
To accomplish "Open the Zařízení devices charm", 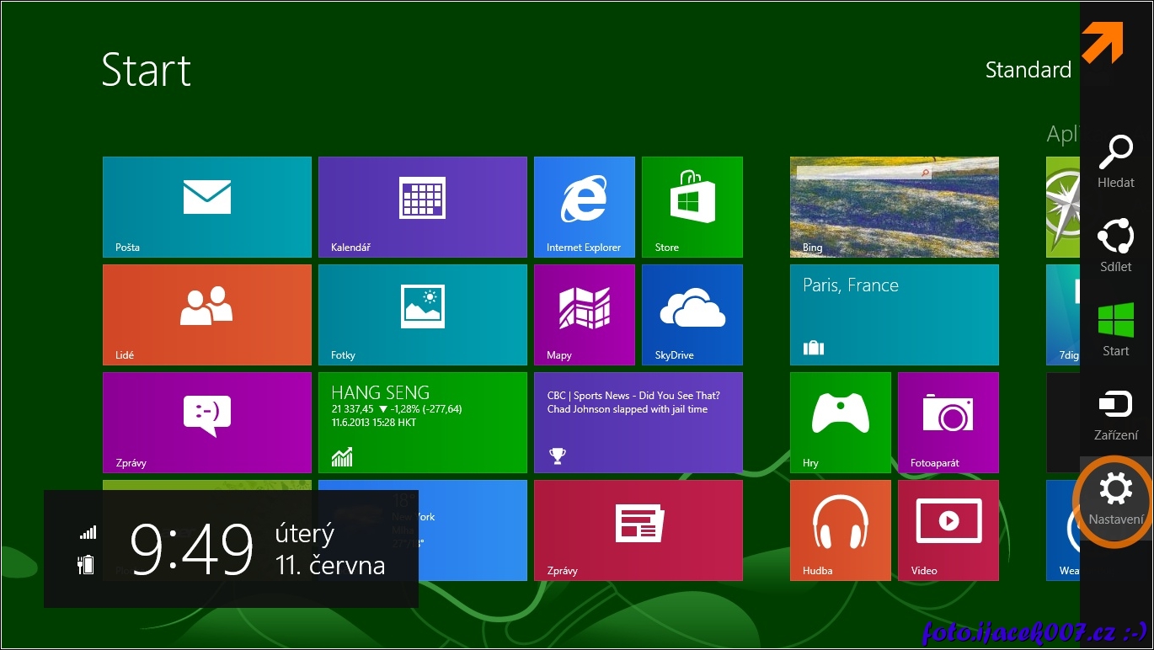I will coord(1115,413).
